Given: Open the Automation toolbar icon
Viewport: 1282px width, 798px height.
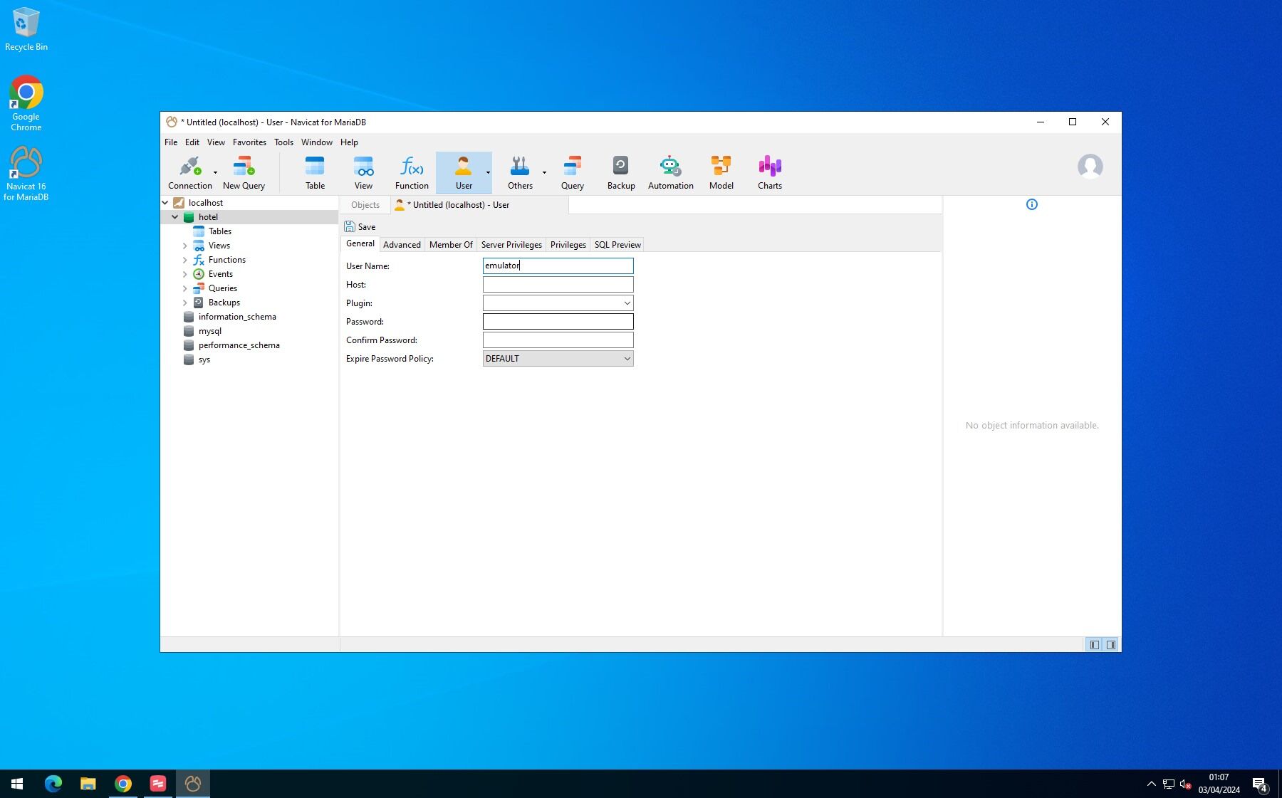Looking at the screenshot, I should pyautogui.click(x=670, y=172).
